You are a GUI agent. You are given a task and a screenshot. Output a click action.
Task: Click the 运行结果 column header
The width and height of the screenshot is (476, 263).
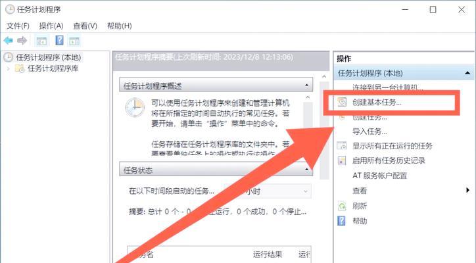pos(268,254)
